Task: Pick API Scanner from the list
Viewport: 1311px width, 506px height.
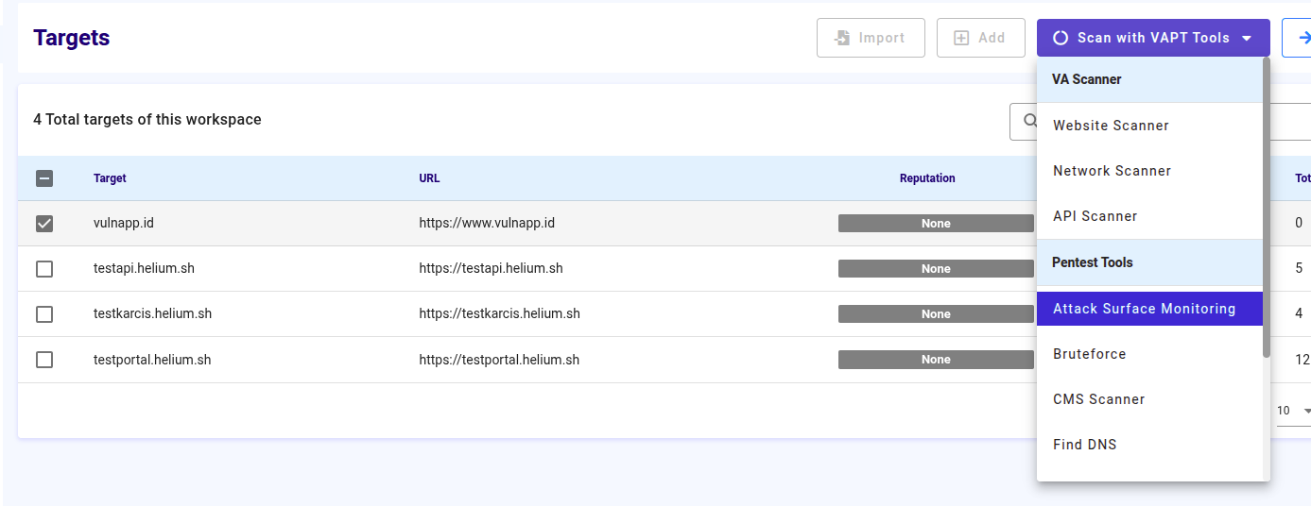Action: (x=1095, y=216)
